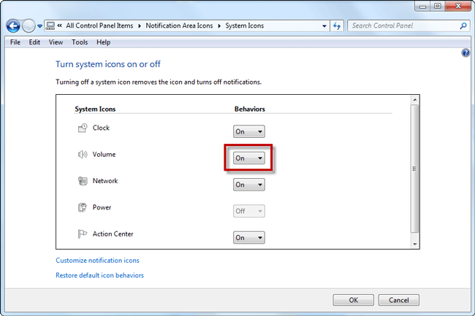Click the refresh arrows beside address bar
This screenshot has width=475, height=316.
pos(337,26)
